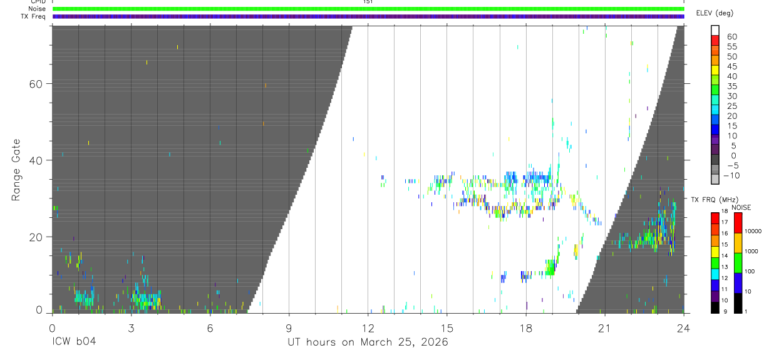Click the UT hour tick label "9"

(x=289, y=327)
